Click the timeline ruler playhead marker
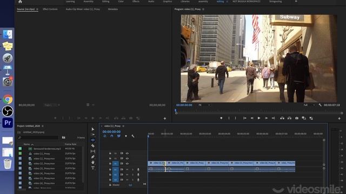The height and width of the screenshot is (194, 346). point(148,136)
